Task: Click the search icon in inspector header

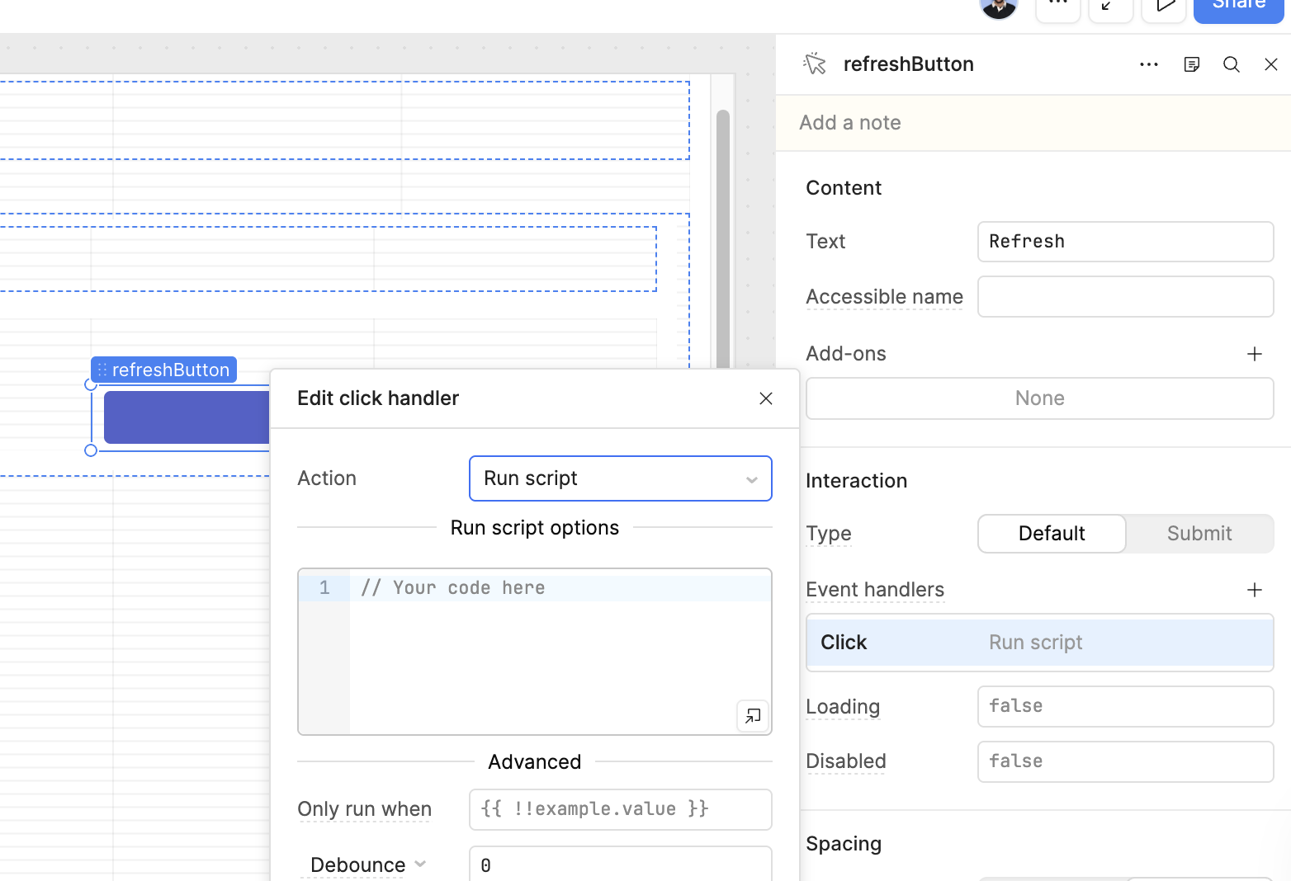Action: coord(1231,64)
